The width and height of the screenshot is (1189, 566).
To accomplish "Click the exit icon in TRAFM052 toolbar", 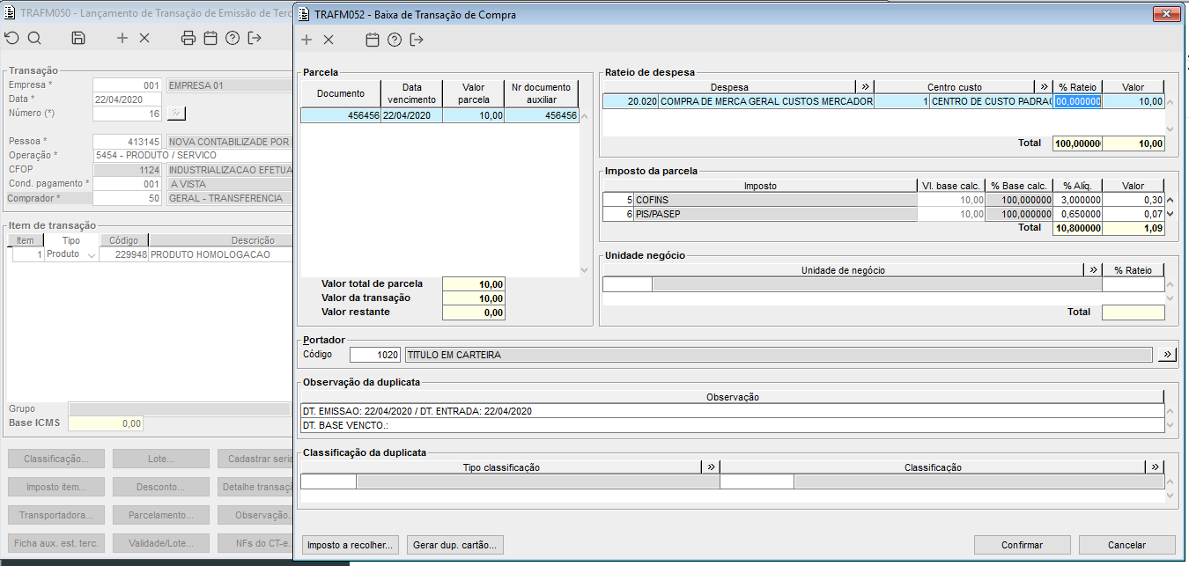I will (x=417, y=40).
